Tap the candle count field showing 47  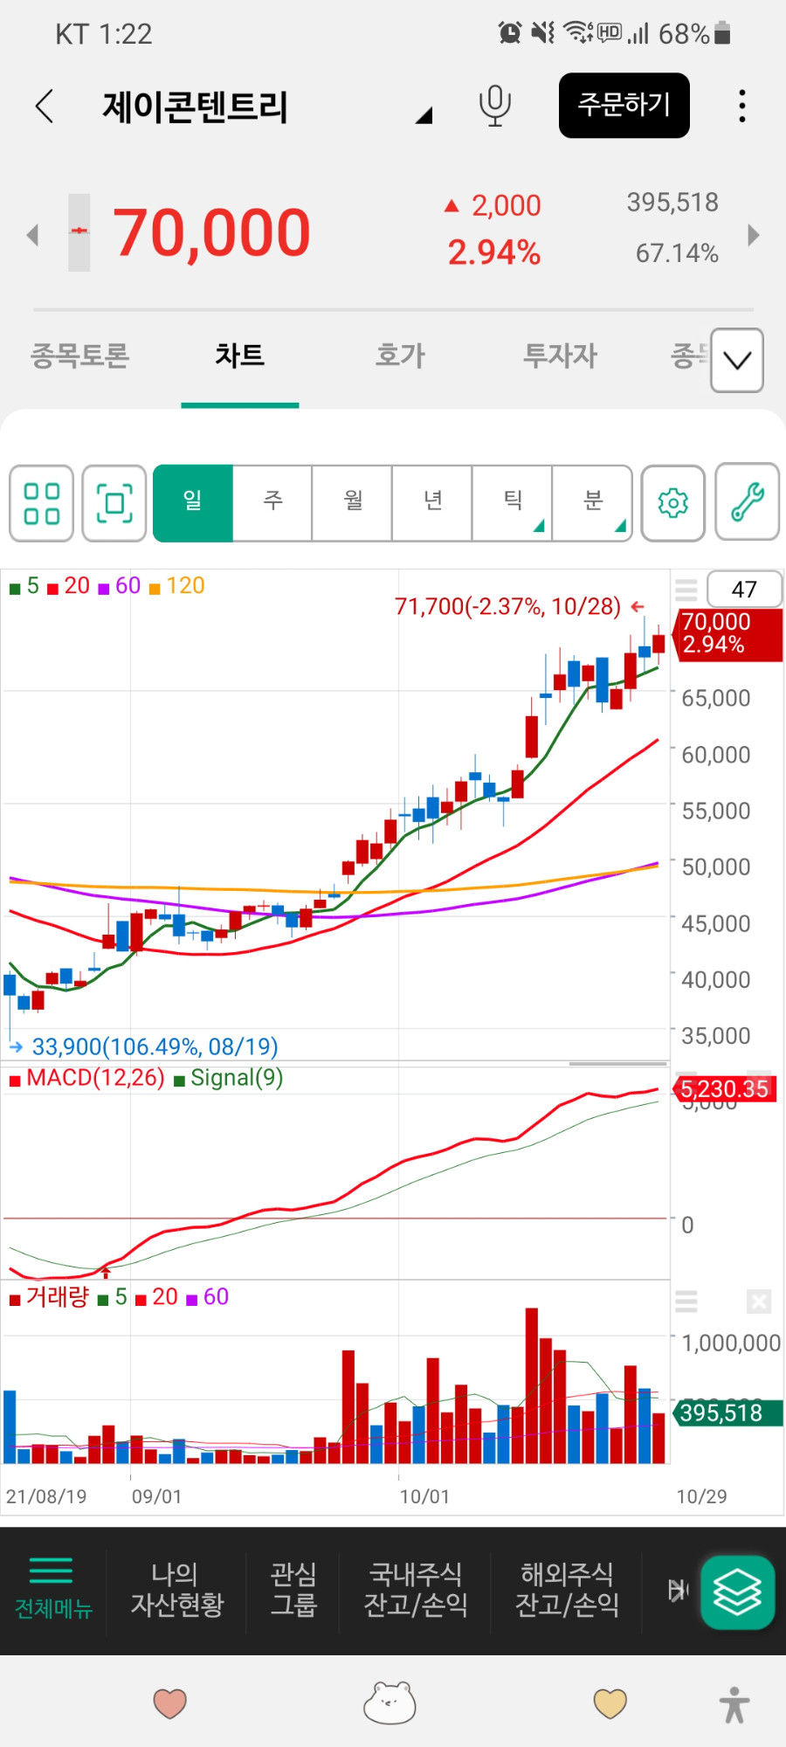[x=744, y=590]
